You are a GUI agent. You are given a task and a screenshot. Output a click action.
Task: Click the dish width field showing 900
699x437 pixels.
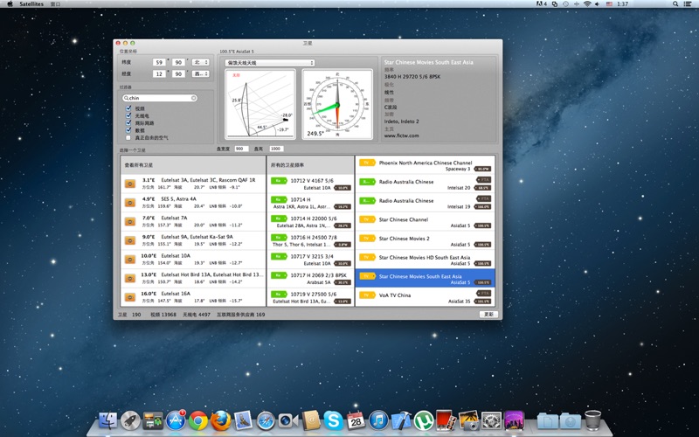point(241,149)
